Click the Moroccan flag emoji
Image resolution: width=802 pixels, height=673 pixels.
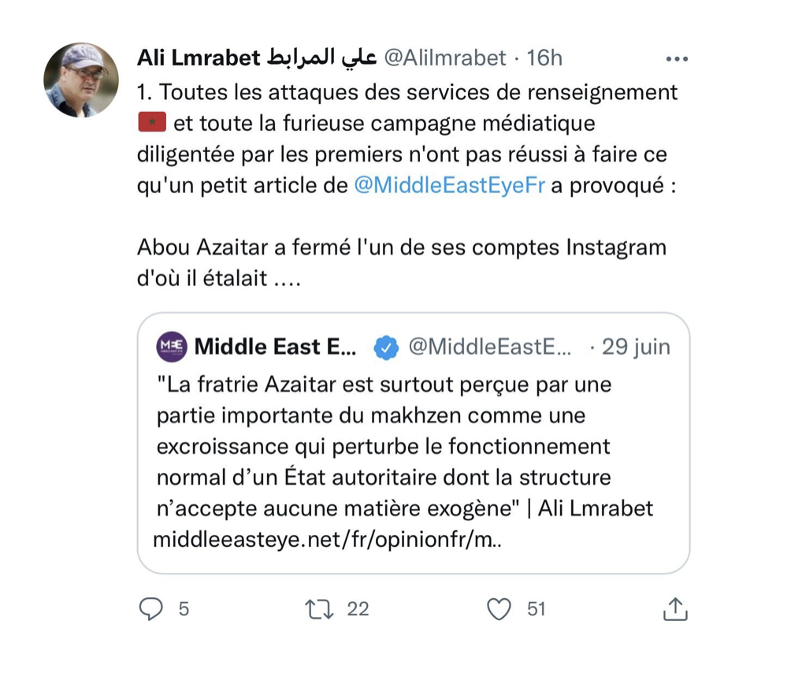pos(150,122)
